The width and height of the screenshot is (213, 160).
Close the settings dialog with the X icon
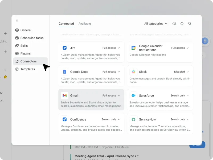click(x=17, y=21)
